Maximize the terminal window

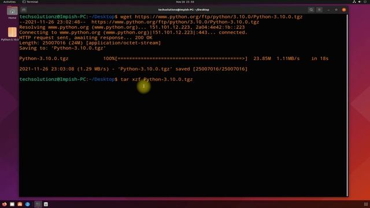pos(336,10)
